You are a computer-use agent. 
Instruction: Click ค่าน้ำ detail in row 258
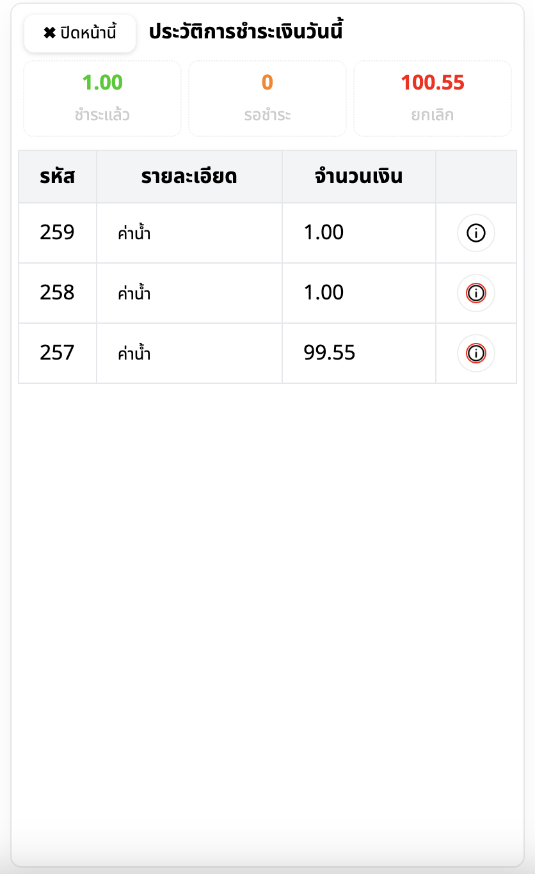134,294
